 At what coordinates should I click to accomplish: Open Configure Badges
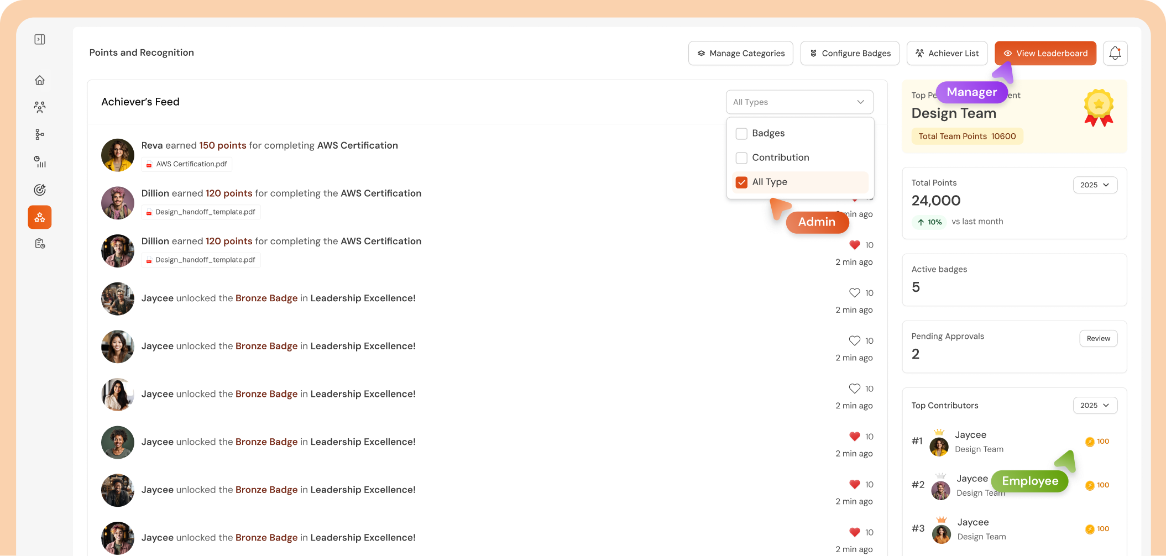(850, 54)
